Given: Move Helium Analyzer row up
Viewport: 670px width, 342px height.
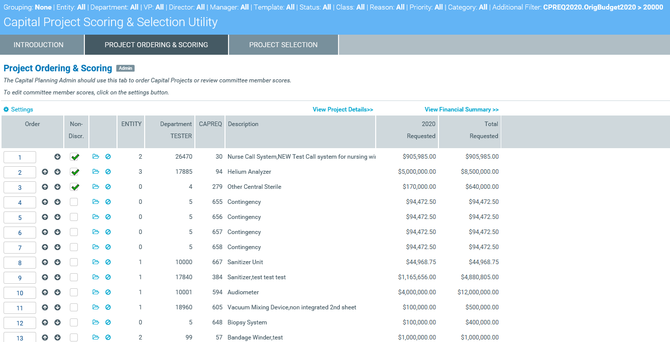Looking at the screenshot, I should point(45,172).
